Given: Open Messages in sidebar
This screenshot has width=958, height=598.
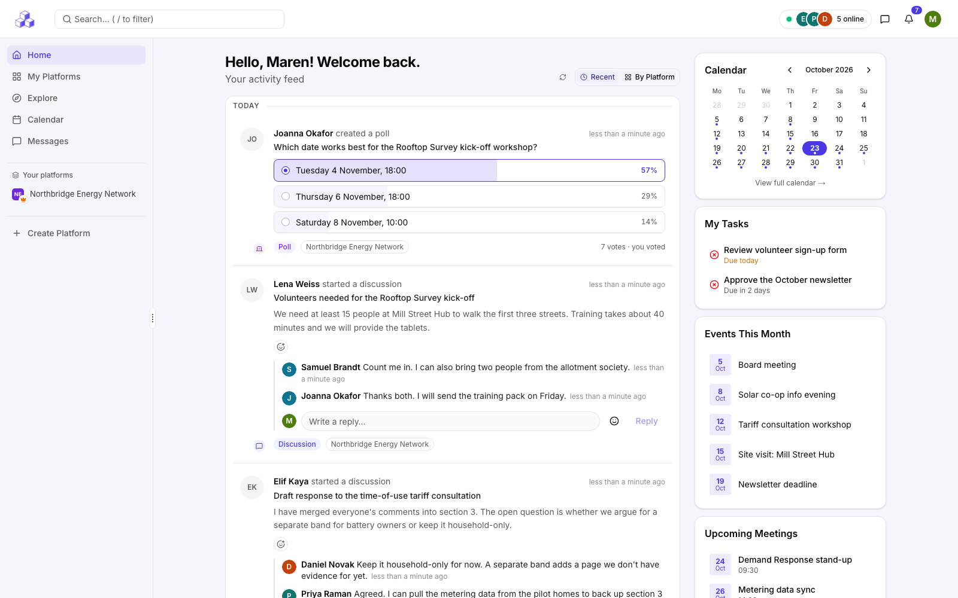Looking at the screenshot, I should coord(76,141).
